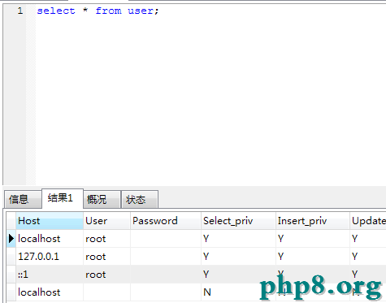Switch to the 信息 tab
Screen dimensions: 386x303
pyautogui.click(x=23, y=200)
